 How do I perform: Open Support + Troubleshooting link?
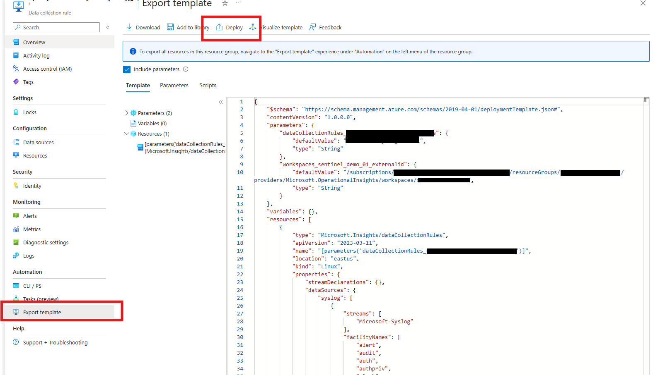point(56,342)
